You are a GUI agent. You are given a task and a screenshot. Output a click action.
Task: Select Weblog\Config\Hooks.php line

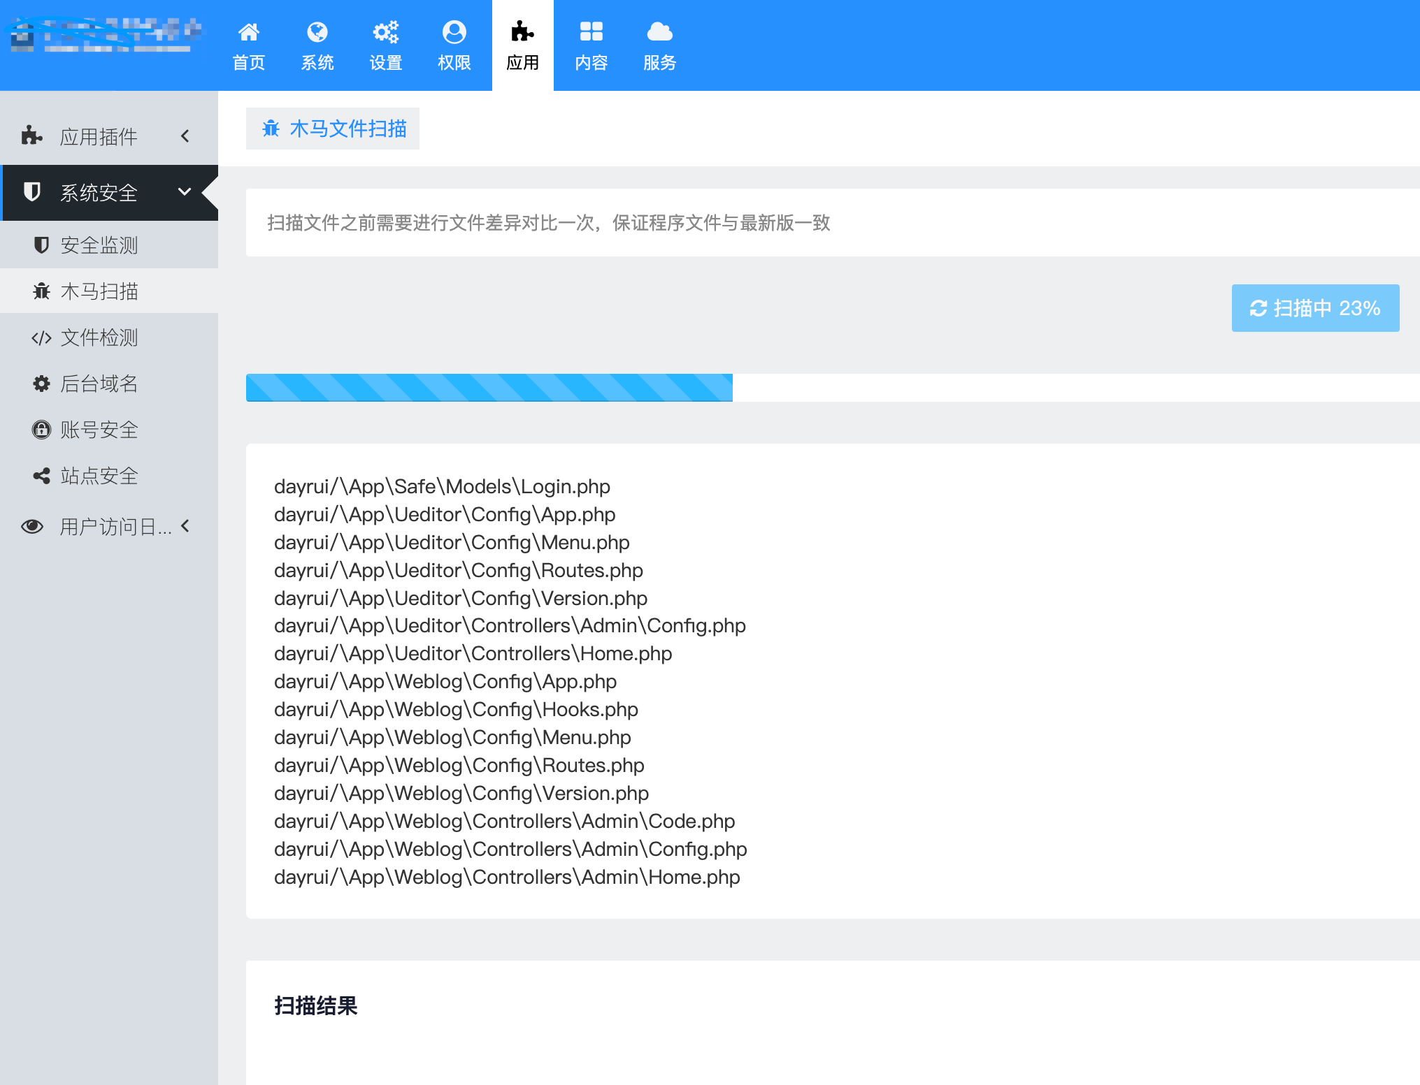[456, 709]
